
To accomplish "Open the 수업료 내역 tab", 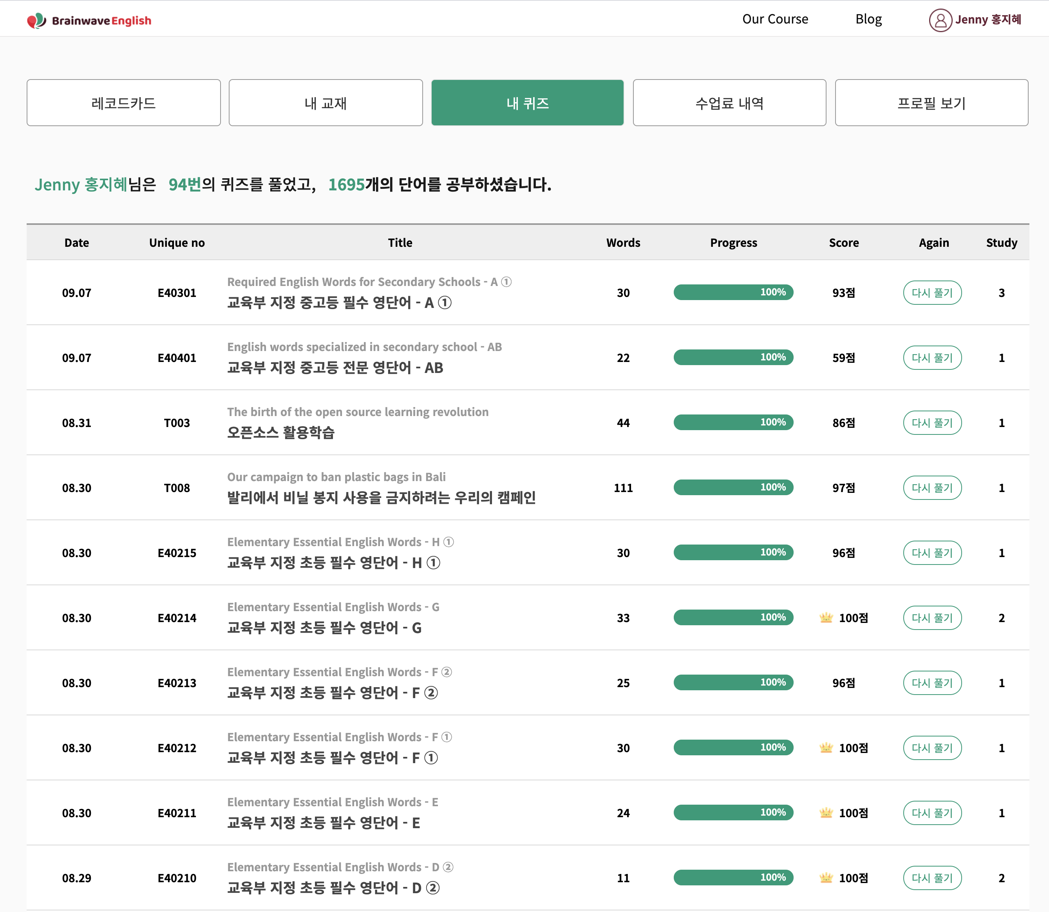I will point(729,103).
